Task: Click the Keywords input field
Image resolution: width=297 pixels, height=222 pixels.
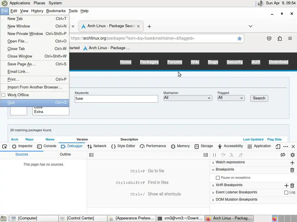Action: pos(116,99)
